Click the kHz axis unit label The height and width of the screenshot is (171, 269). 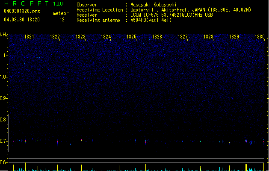pyautogui.click(x=4, y=35)
